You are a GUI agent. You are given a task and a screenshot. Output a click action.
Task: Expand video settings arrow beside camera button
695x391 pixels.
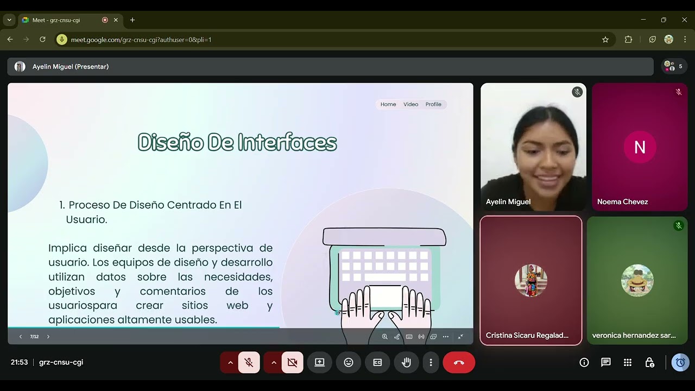[x=274, y=362]
